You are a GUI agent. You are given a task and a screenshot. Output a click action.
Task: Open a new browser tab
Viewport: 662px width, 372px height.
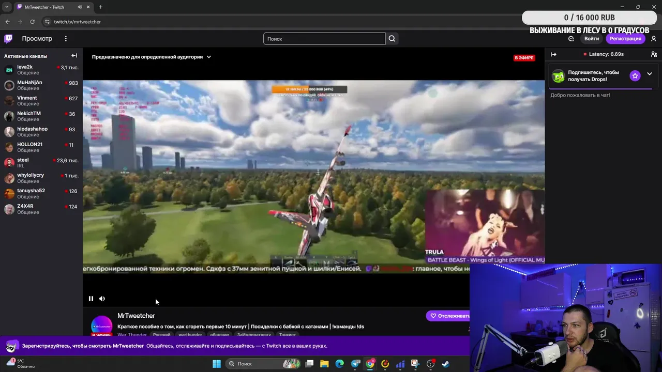click(x=100, y=7)
